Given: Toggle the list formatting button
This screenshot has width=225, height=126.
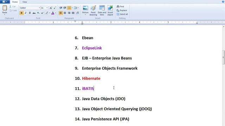Looking at the screenshot, I should pos(69,8).
